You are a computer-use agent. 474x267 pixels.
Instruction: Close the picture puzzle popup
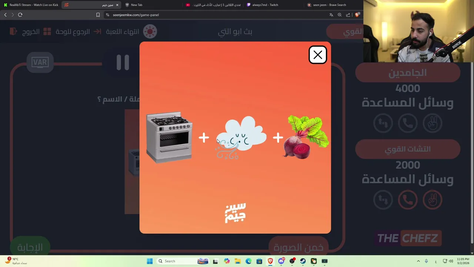pos(318,55)
